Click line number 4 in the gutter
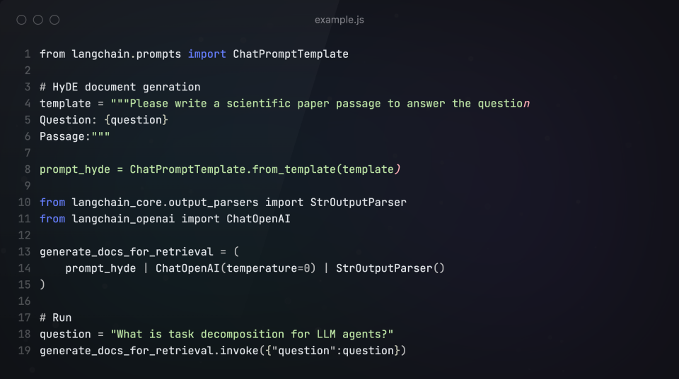 point(27,103)
